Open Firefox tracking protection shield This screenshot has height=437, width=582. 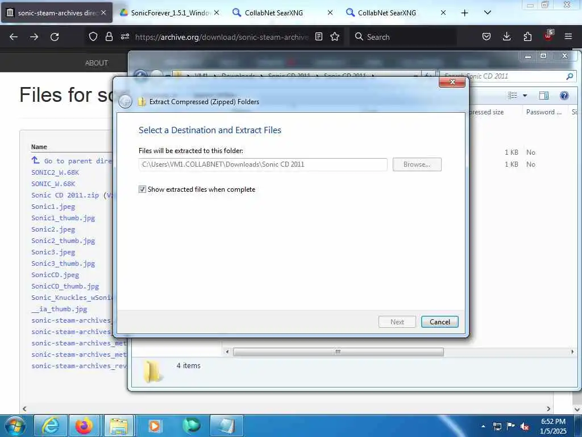pos(93,36)
